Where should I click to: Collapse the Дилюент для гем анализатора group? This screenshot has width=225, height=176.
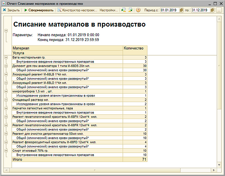[6, 66]
